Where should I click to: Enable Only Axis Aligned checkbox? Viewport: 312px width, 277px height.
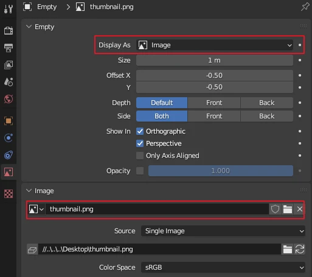(x=140, y=156)
